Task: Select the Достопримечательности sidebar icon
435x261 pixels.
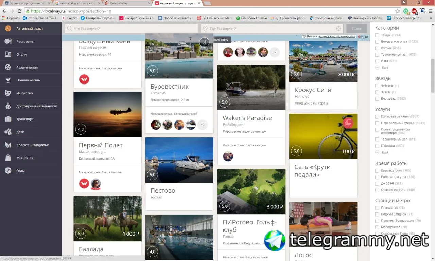Action: point(8,106)
